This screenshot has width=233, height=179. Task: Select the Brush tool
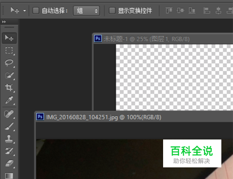[9, 126]
